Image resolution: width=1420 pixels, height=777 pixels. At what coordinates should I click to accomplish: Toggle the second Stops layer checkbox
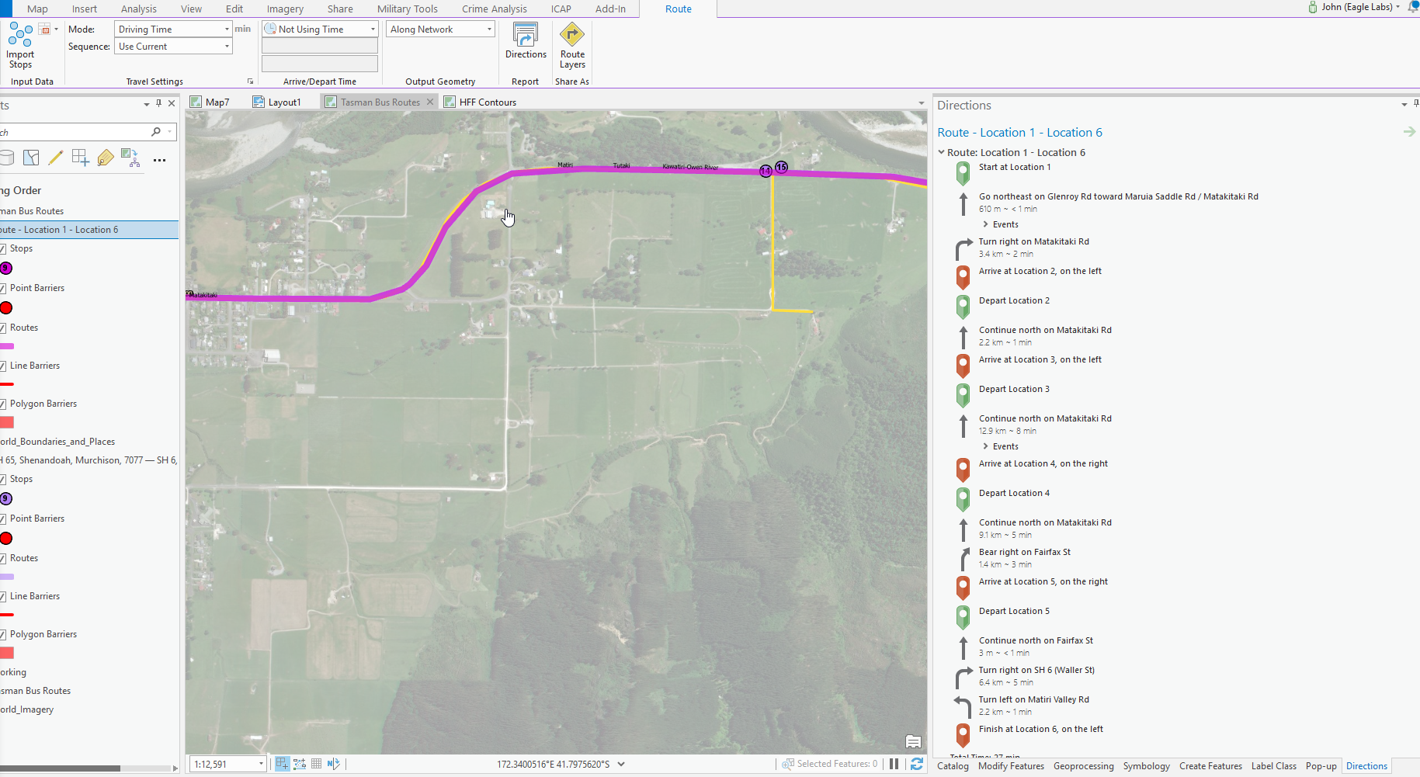coord(2,480)
